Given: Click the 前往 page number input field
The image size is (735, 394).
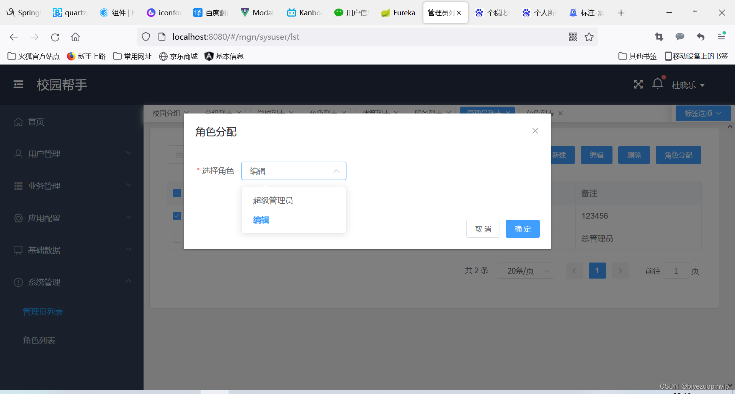Looking at the screenshot, I should 676,271.
